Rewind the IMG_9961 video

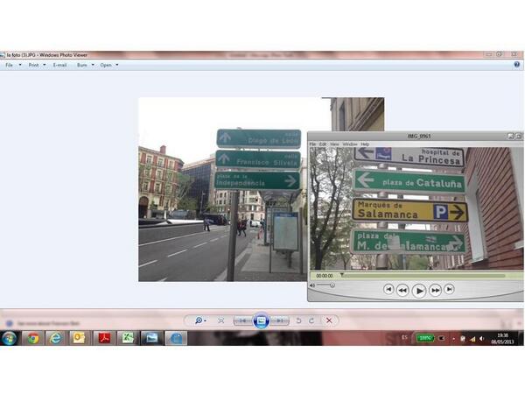[x=402, y=290]
